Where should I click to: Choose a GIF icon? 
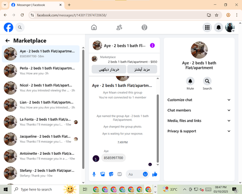(x=120, y=174)
